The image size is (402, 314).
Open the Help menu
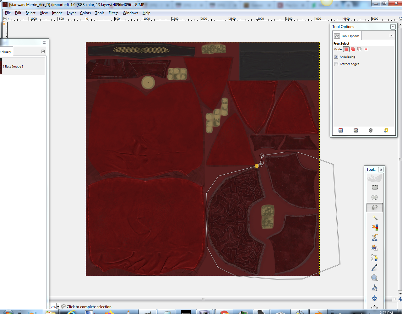click(146, 13)
